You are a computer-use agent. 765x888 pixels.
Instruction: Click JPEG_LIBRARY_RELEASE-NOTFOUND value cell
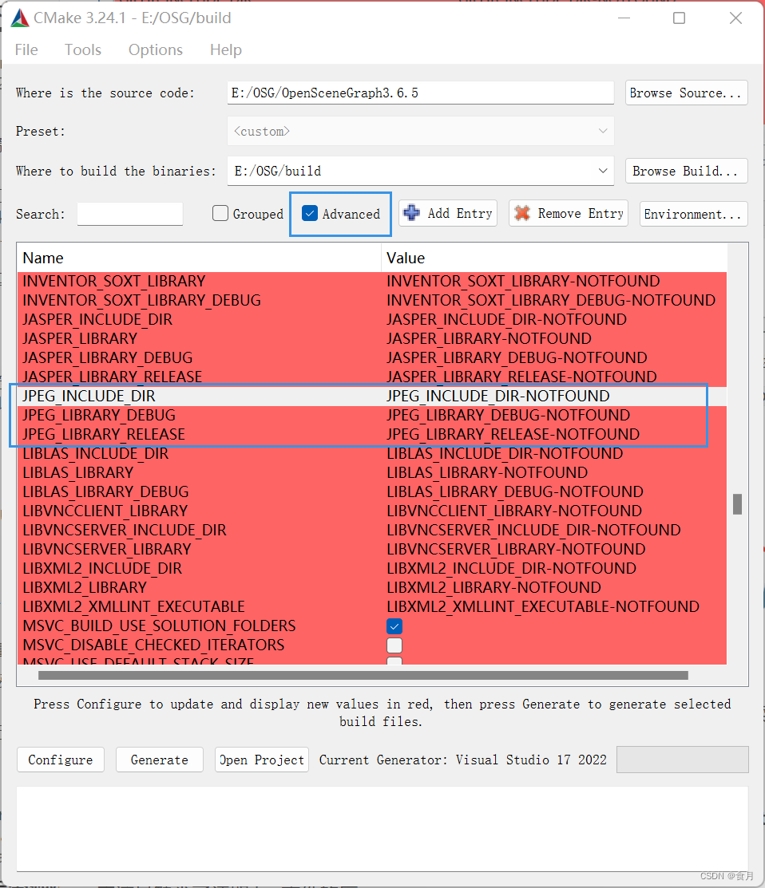pyautogui.click(x=513, y=434)
